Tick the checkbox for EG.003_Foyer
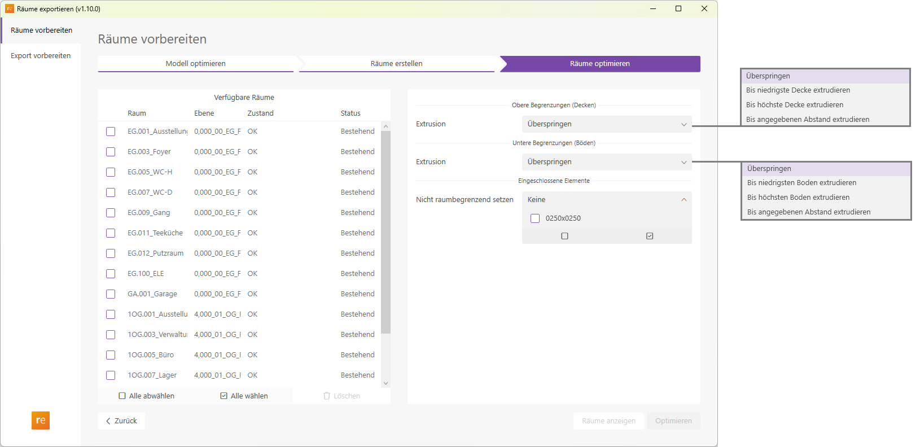The image size is (920, 447). [111, 152]
